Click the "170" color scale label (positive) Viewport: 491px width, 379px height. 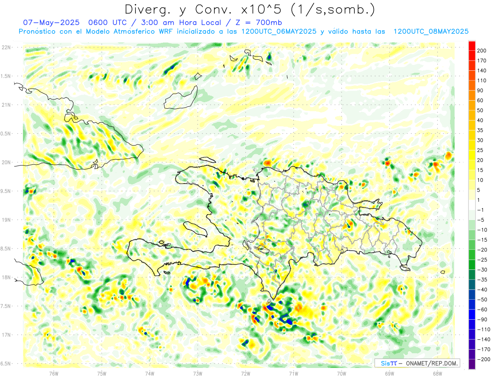click(482, 61)
